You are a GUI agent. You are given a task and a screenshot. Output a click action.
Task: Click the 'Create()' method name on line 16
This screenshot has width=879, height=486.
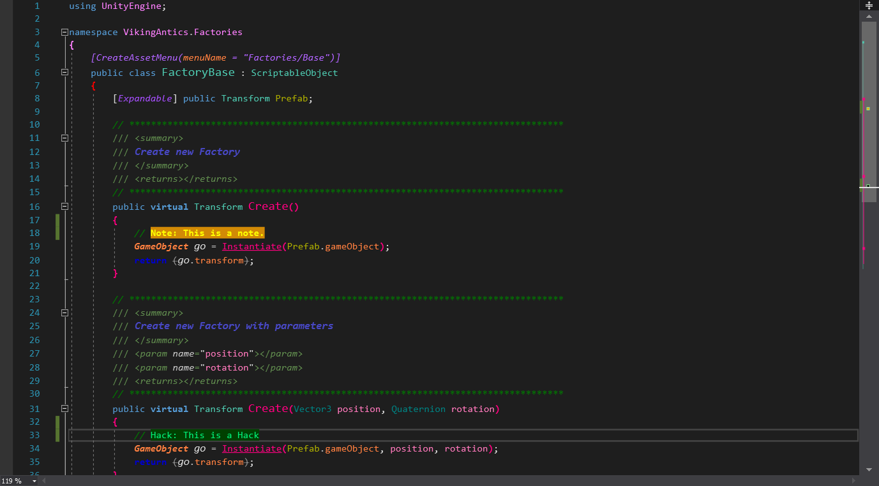[273, 206]
